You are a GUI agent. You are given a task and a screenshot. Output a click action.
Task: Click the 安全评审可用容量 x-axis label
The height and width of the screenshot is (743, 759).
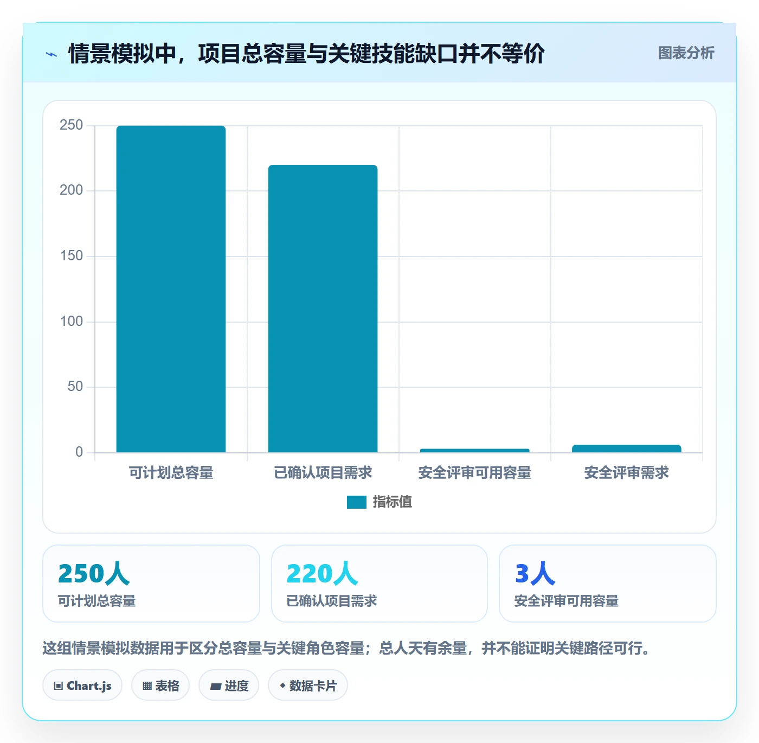[x=474, y=473]
